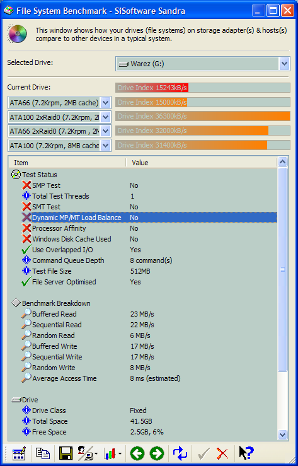
Task: Open the options table icon in bottom toolbar
Action: click(20, 453)
